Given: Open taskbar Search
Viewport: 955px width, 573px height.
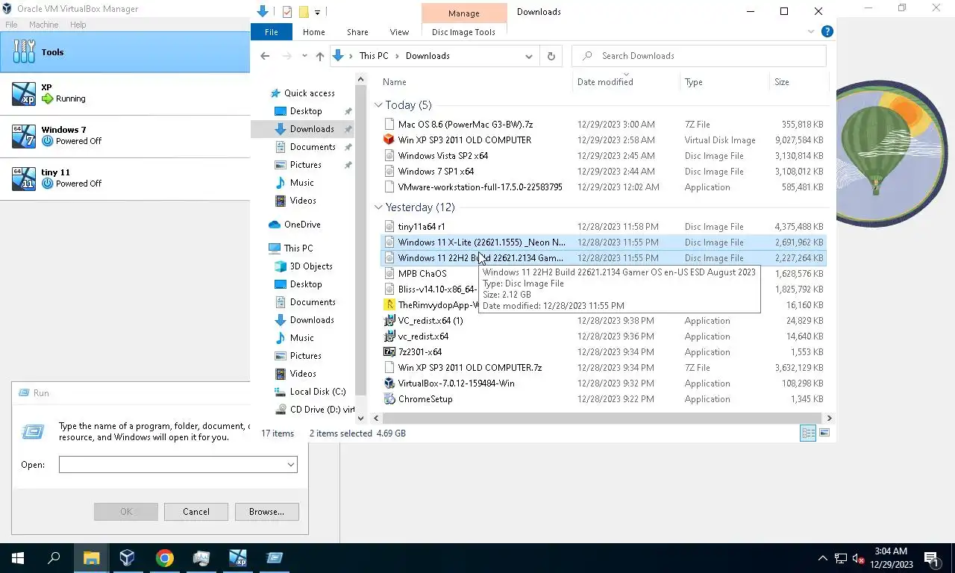Looking at the screenshot, I should [x=54, y=557].
